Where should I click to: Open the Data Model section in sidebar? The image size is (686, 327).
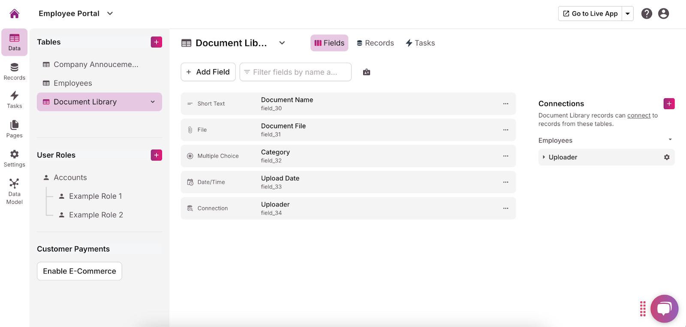[15, 191]
